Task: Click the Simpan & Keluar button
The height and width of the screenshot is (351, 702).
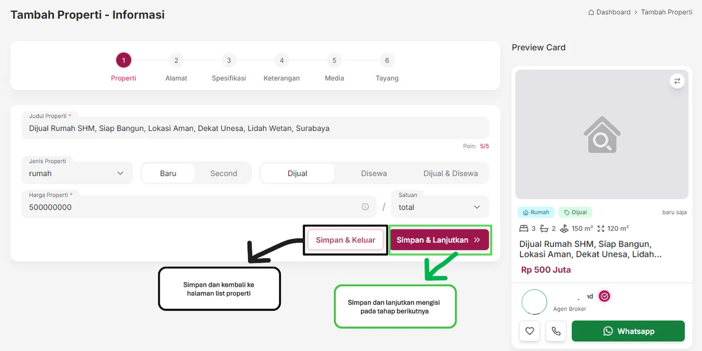Action: coord(346,240)
